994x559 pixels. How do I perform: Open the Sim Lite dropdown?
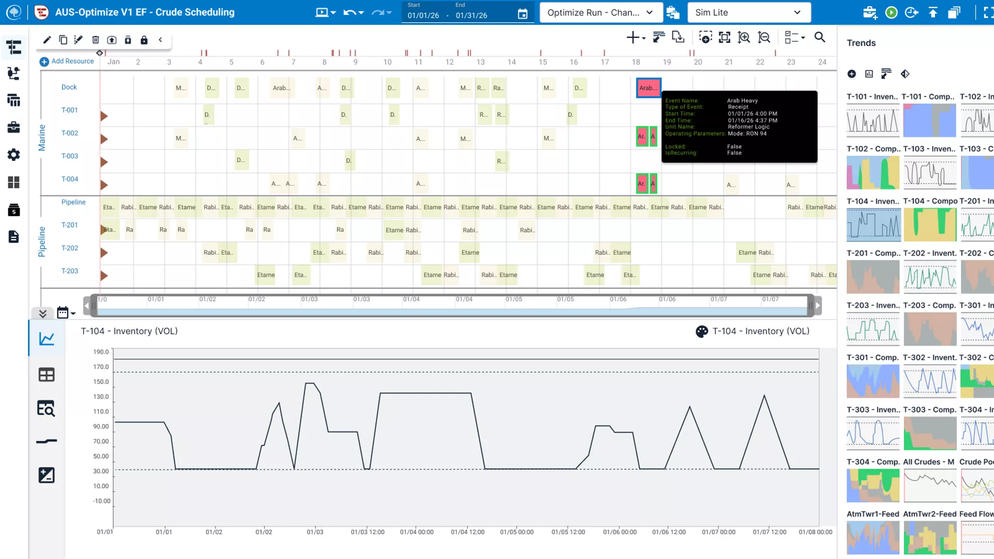coord(749,12)
